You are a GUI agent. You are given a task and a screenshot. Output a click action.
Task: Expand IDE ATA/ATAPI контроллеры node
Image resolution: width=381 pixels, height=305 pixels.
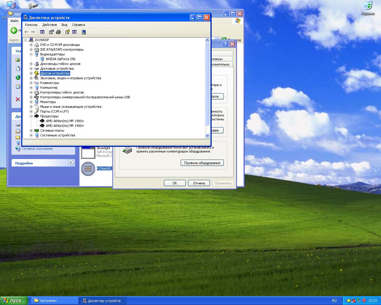click(x=31, y=49)
